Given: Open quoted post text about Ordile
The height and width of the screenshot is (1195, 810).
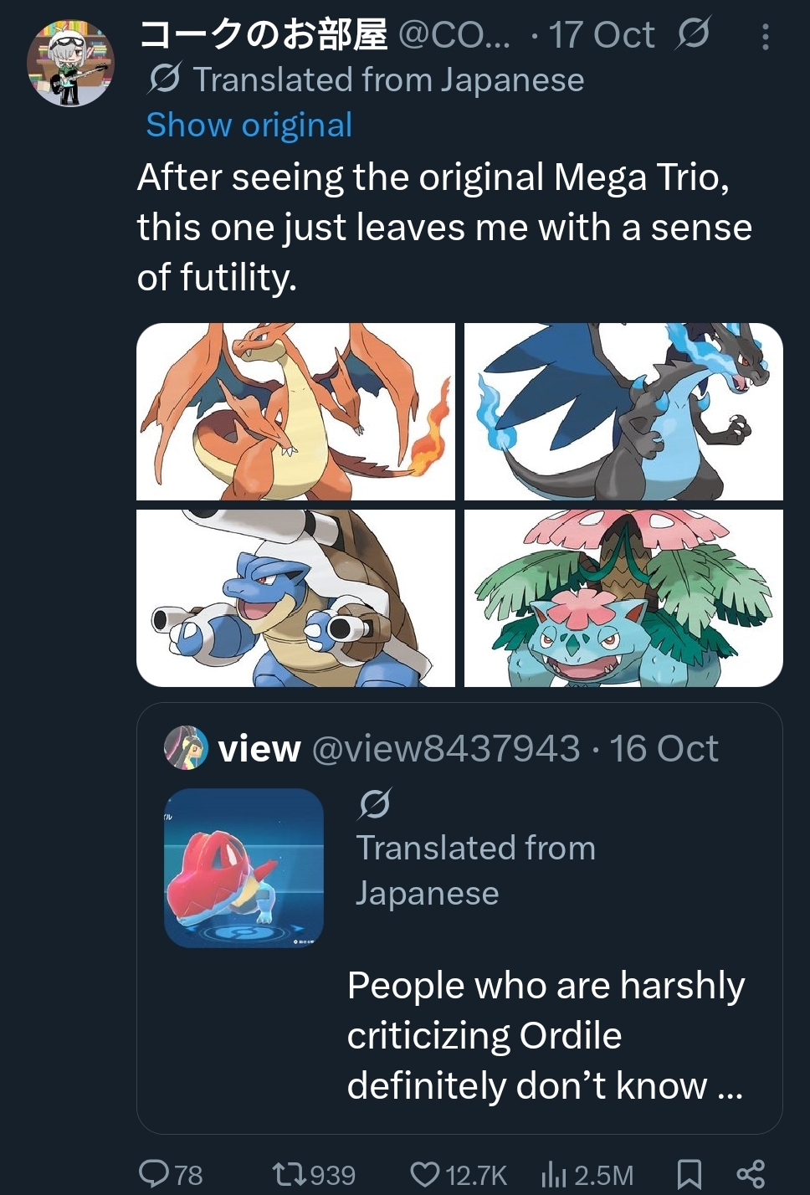Looking at the screenshot, I should (545, 1035).
